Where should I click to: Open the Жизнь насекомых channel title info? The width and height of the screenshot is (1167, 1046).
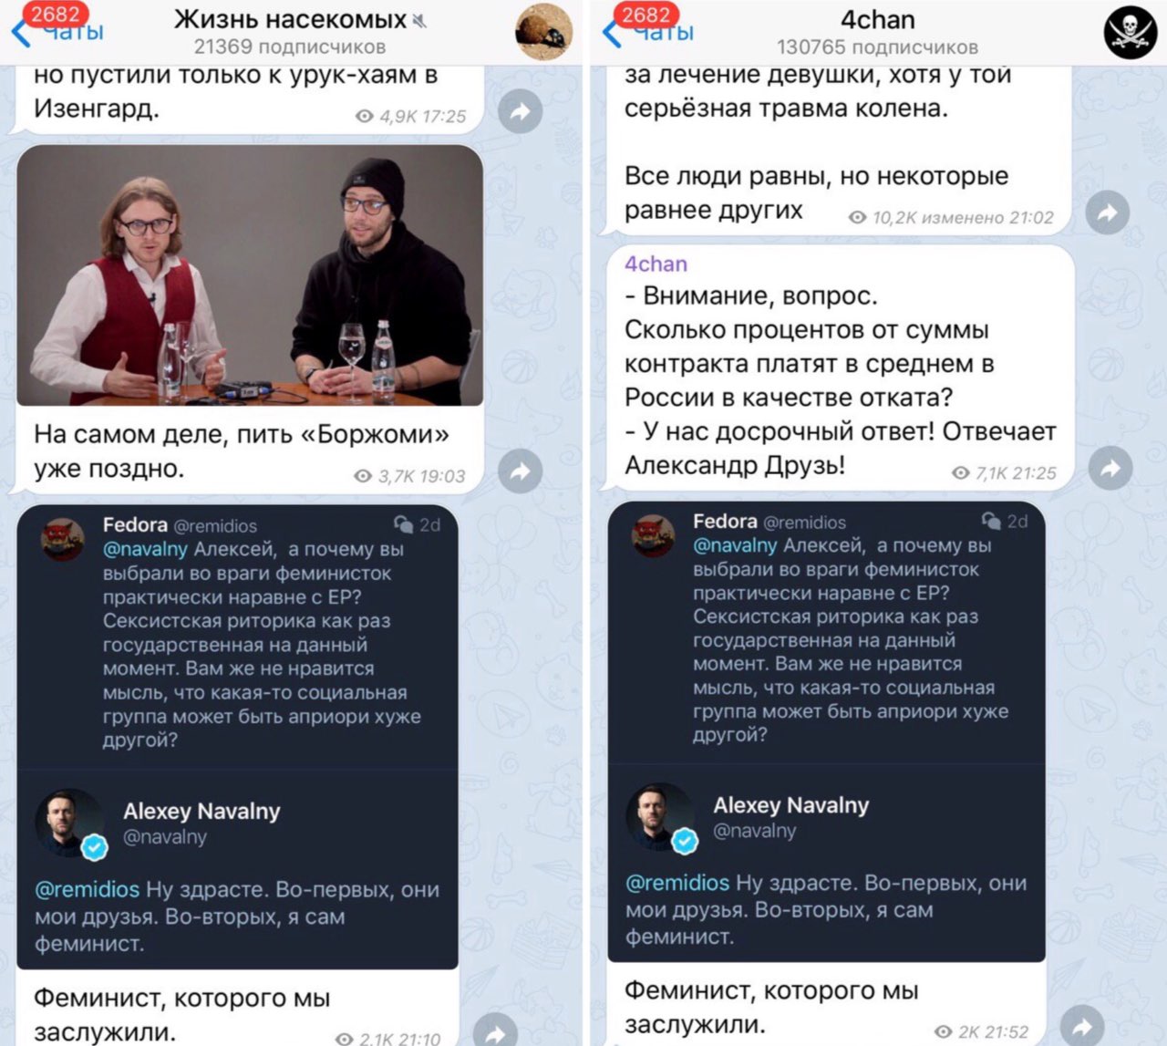coord(290,32)
